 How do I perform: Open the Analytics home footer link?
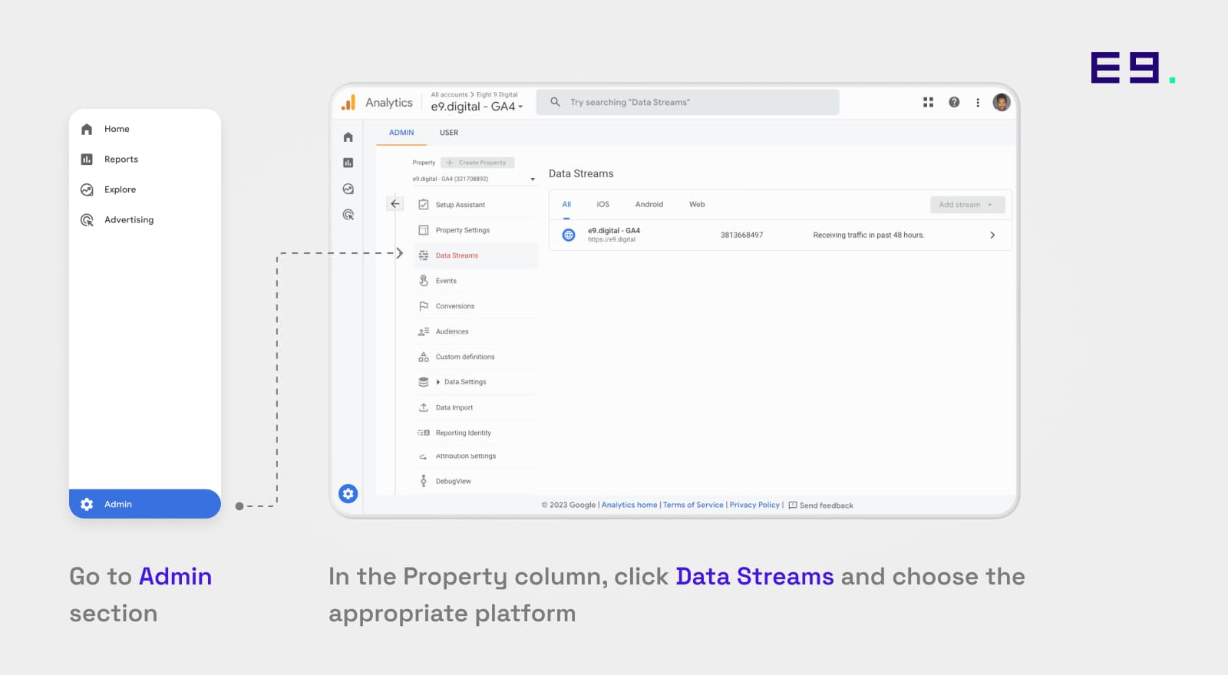[x=629, y=505]
